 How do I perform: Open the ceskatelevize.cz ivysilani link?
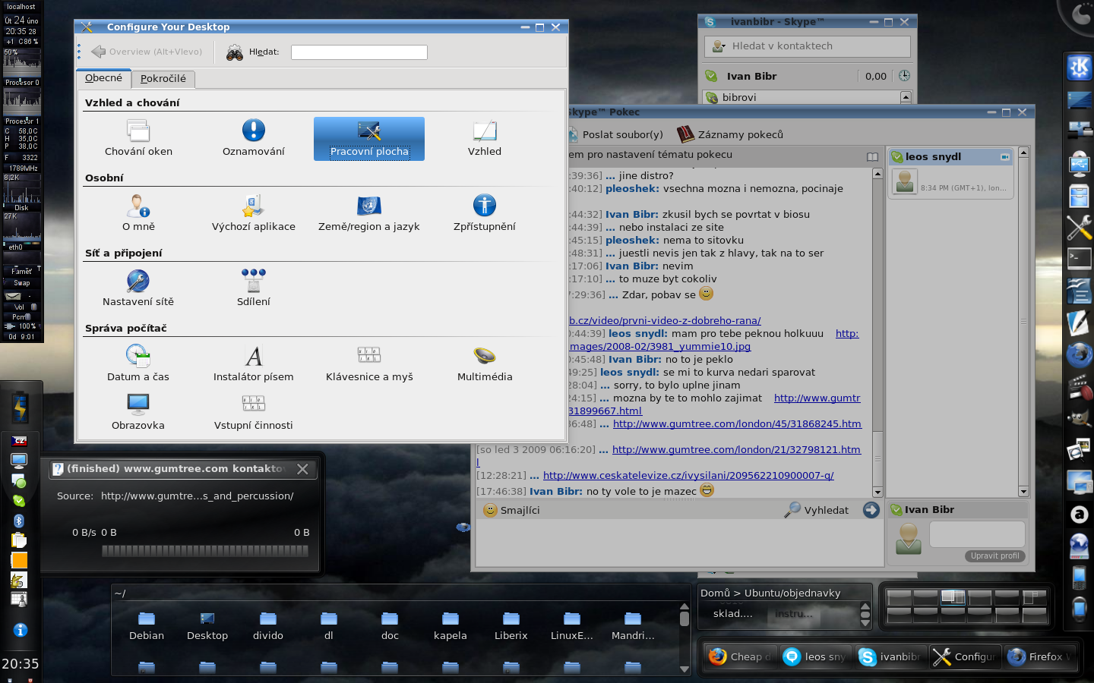pos(688,475)
